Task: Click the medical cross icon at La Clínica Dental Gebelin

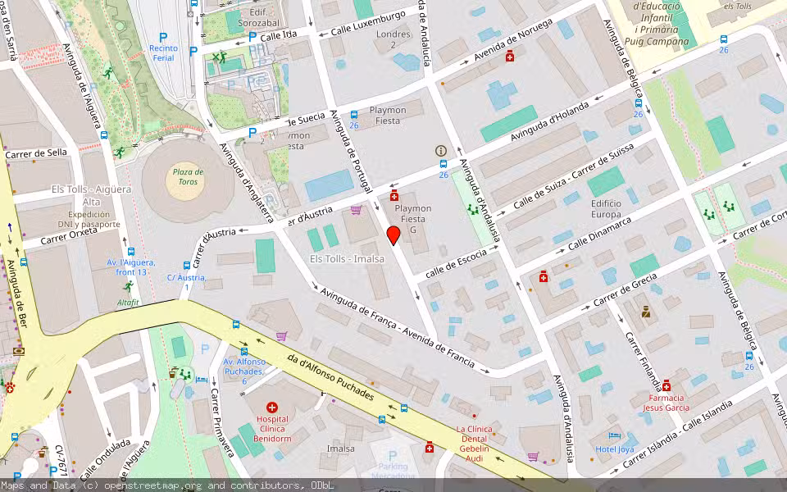Action: click(428, 449)
